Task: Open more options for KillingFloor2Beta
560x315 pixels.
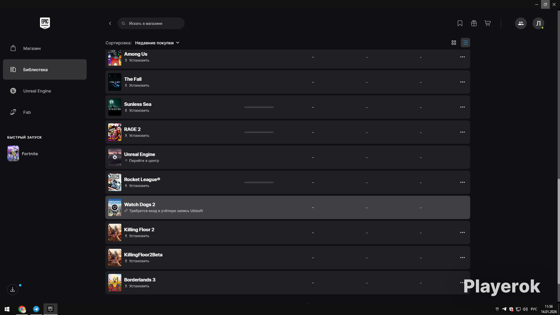Action: pyautogui.click(x=462, y=258)
